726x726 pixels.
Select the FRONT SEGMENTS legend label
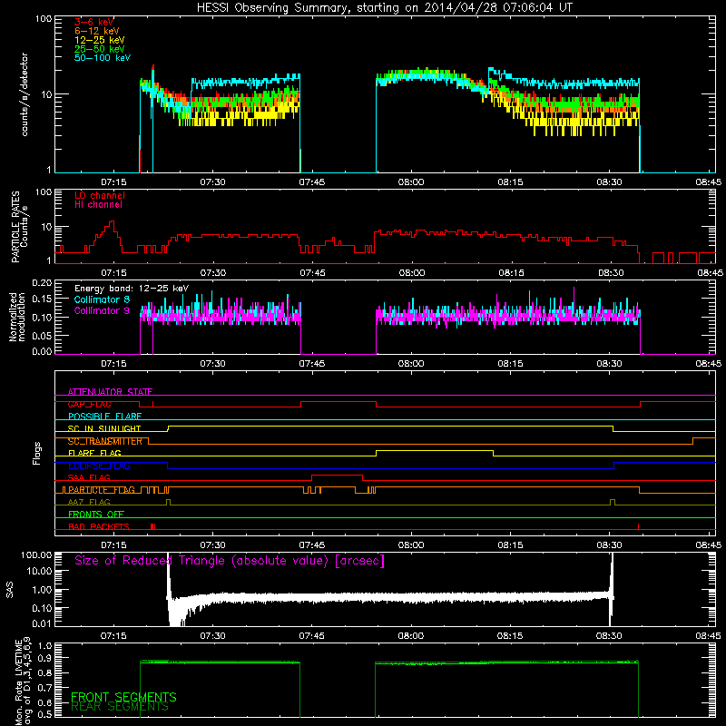click(123, 697)
